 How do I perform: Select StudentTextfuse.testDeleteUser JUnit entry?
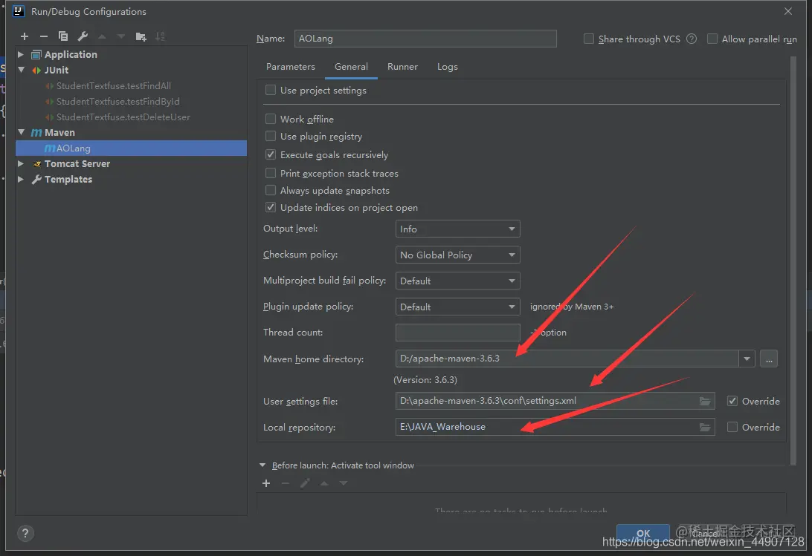coord(123,117)
